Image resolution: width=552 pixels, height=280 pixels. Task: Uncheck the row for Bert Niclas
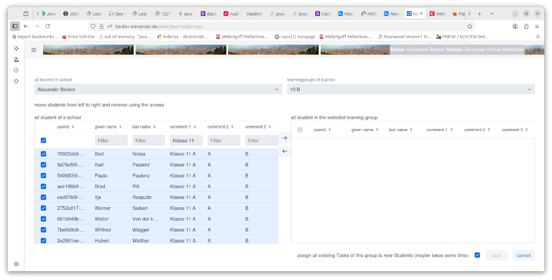coord(43,154)
